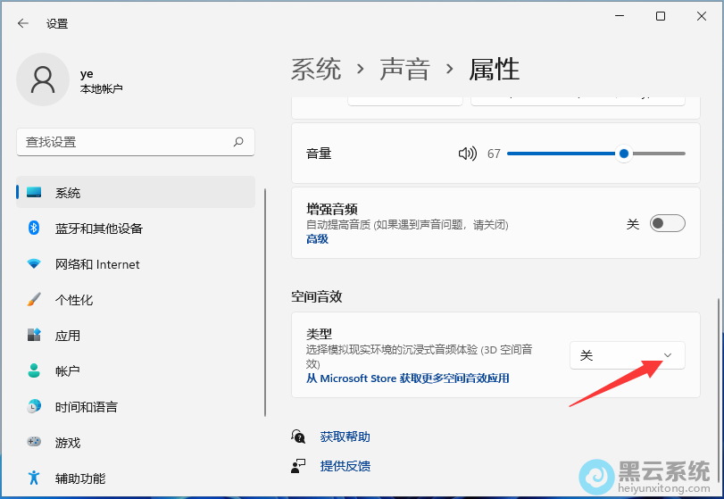Click the Accessibility (辅助功能) icon
This screenshot has height=499, width=724.
pos(34,478)
